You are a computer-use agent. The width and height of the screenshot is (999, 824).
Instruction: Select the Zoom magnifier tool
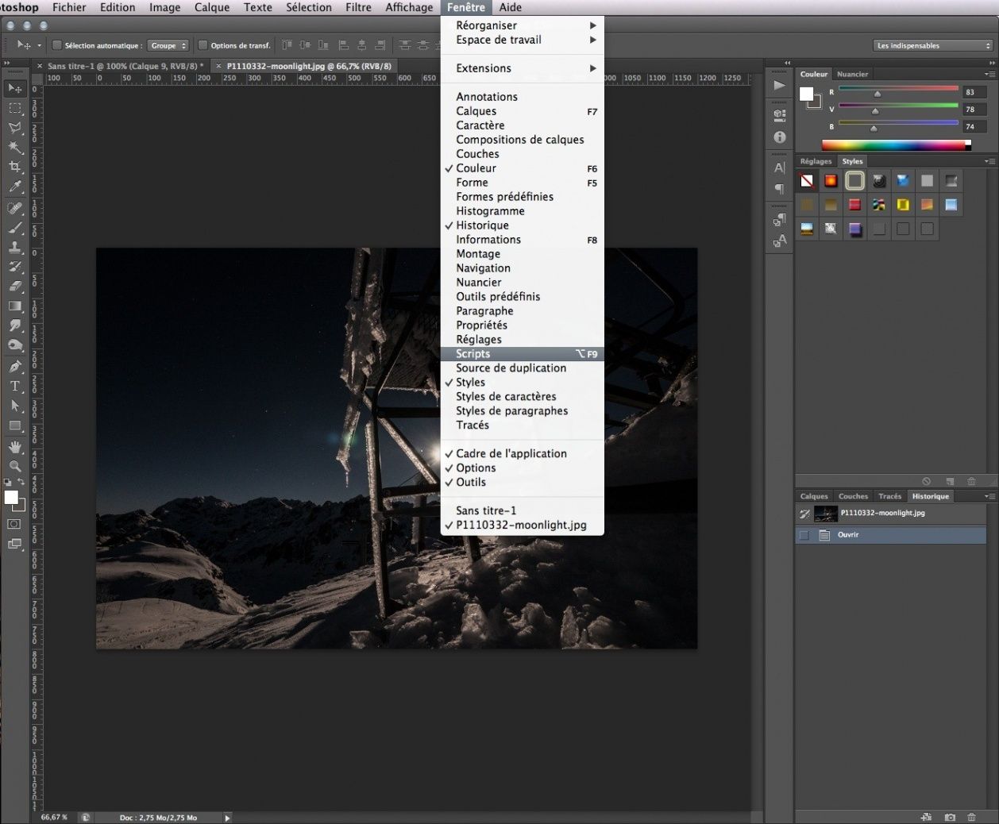(x=15, y=467)
